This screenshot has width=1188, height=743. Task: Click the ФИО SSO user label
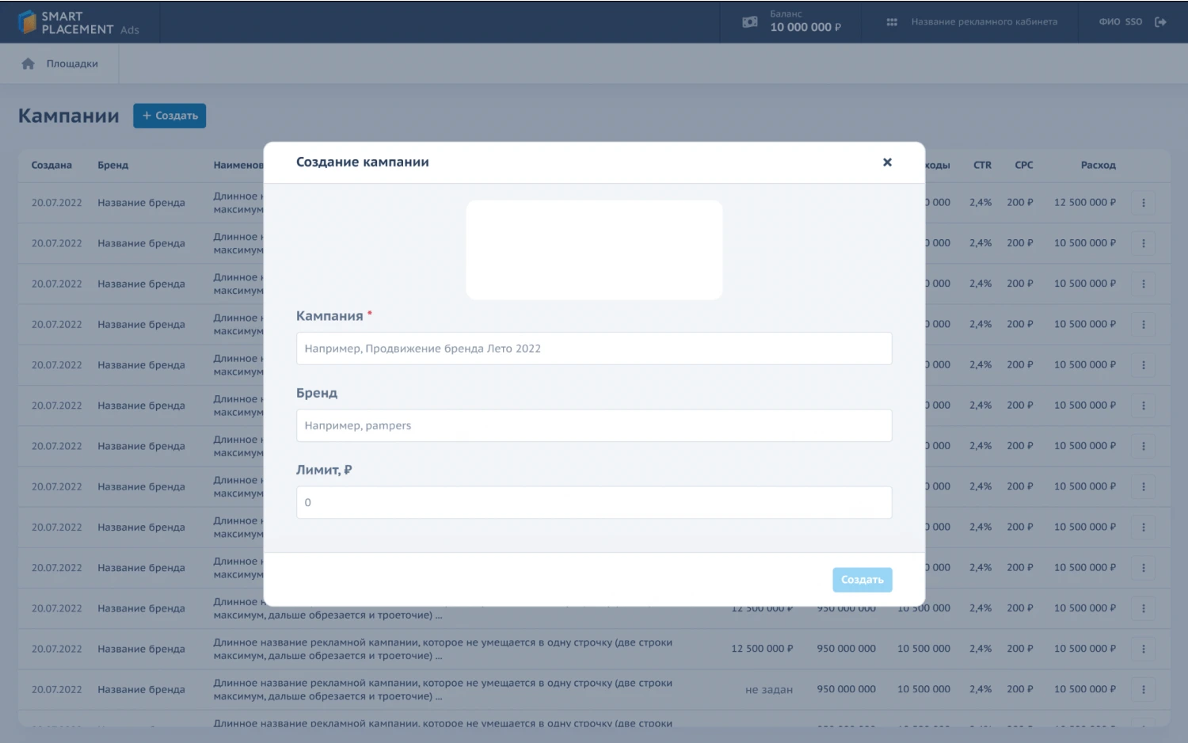[x=1120, y=22]
